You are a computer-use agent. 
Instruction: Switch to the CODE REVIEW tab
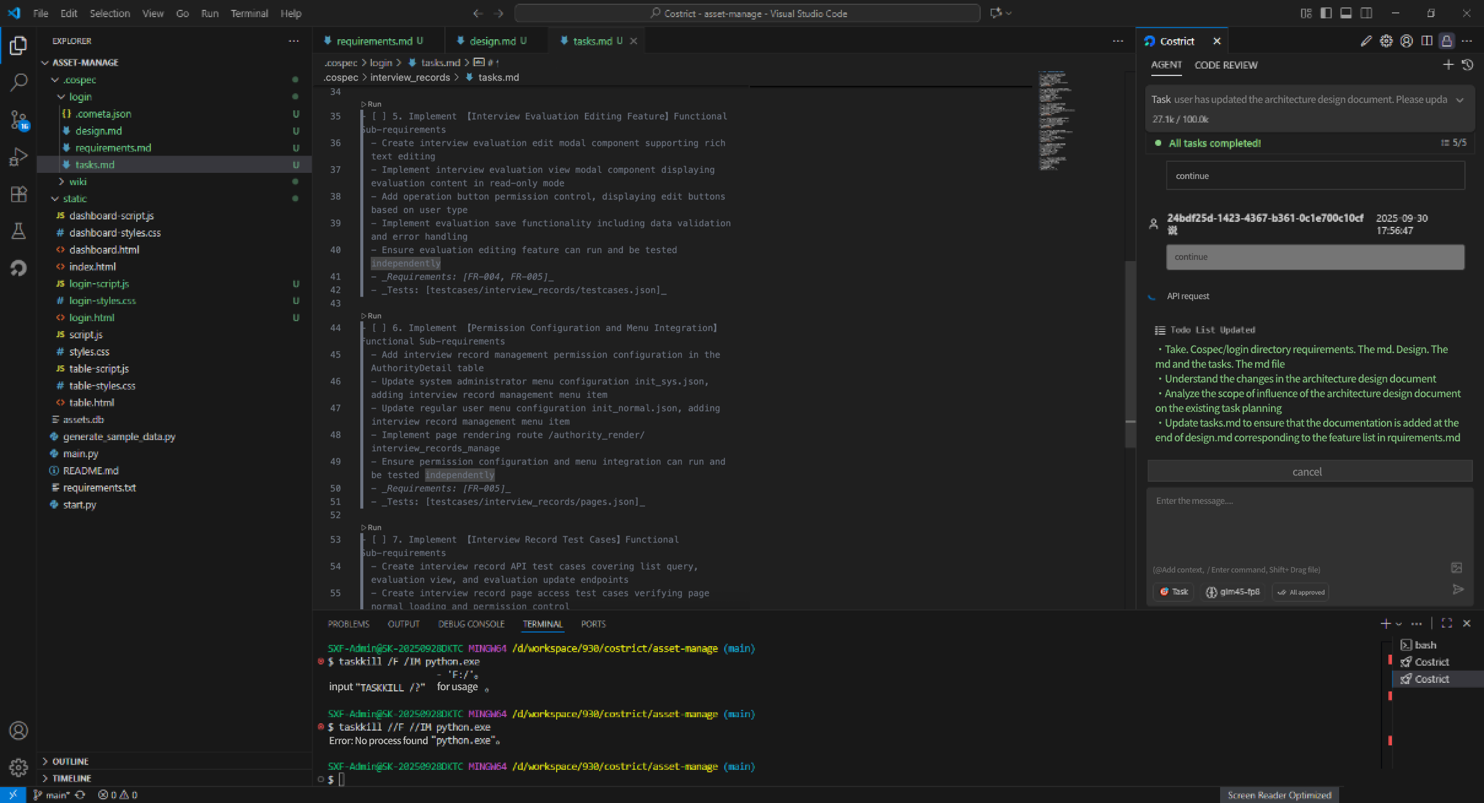click(1226, 65)
